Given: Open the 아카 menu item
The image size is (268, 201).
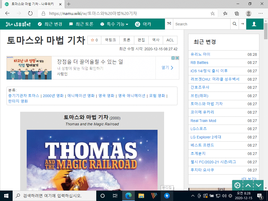Looking at the screenshot, I should [x=143, y=24].
